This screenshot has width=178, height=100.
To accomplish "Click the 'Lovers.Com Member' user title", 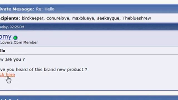I will pyautogui.click(x=19, y=42).
